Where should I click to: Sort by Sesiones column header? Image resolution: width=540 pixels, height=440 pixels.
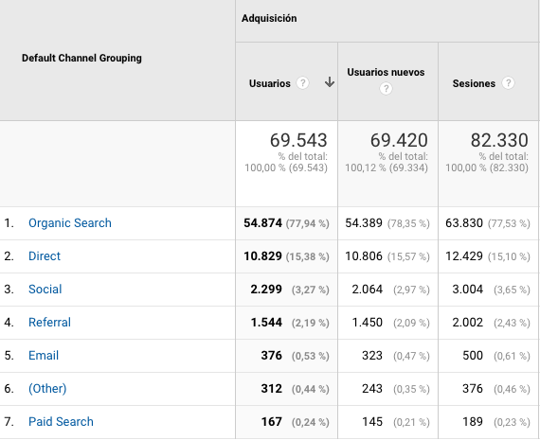[474, 83]
